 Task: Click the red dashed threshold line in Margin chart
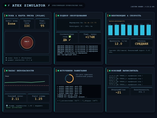27,85
